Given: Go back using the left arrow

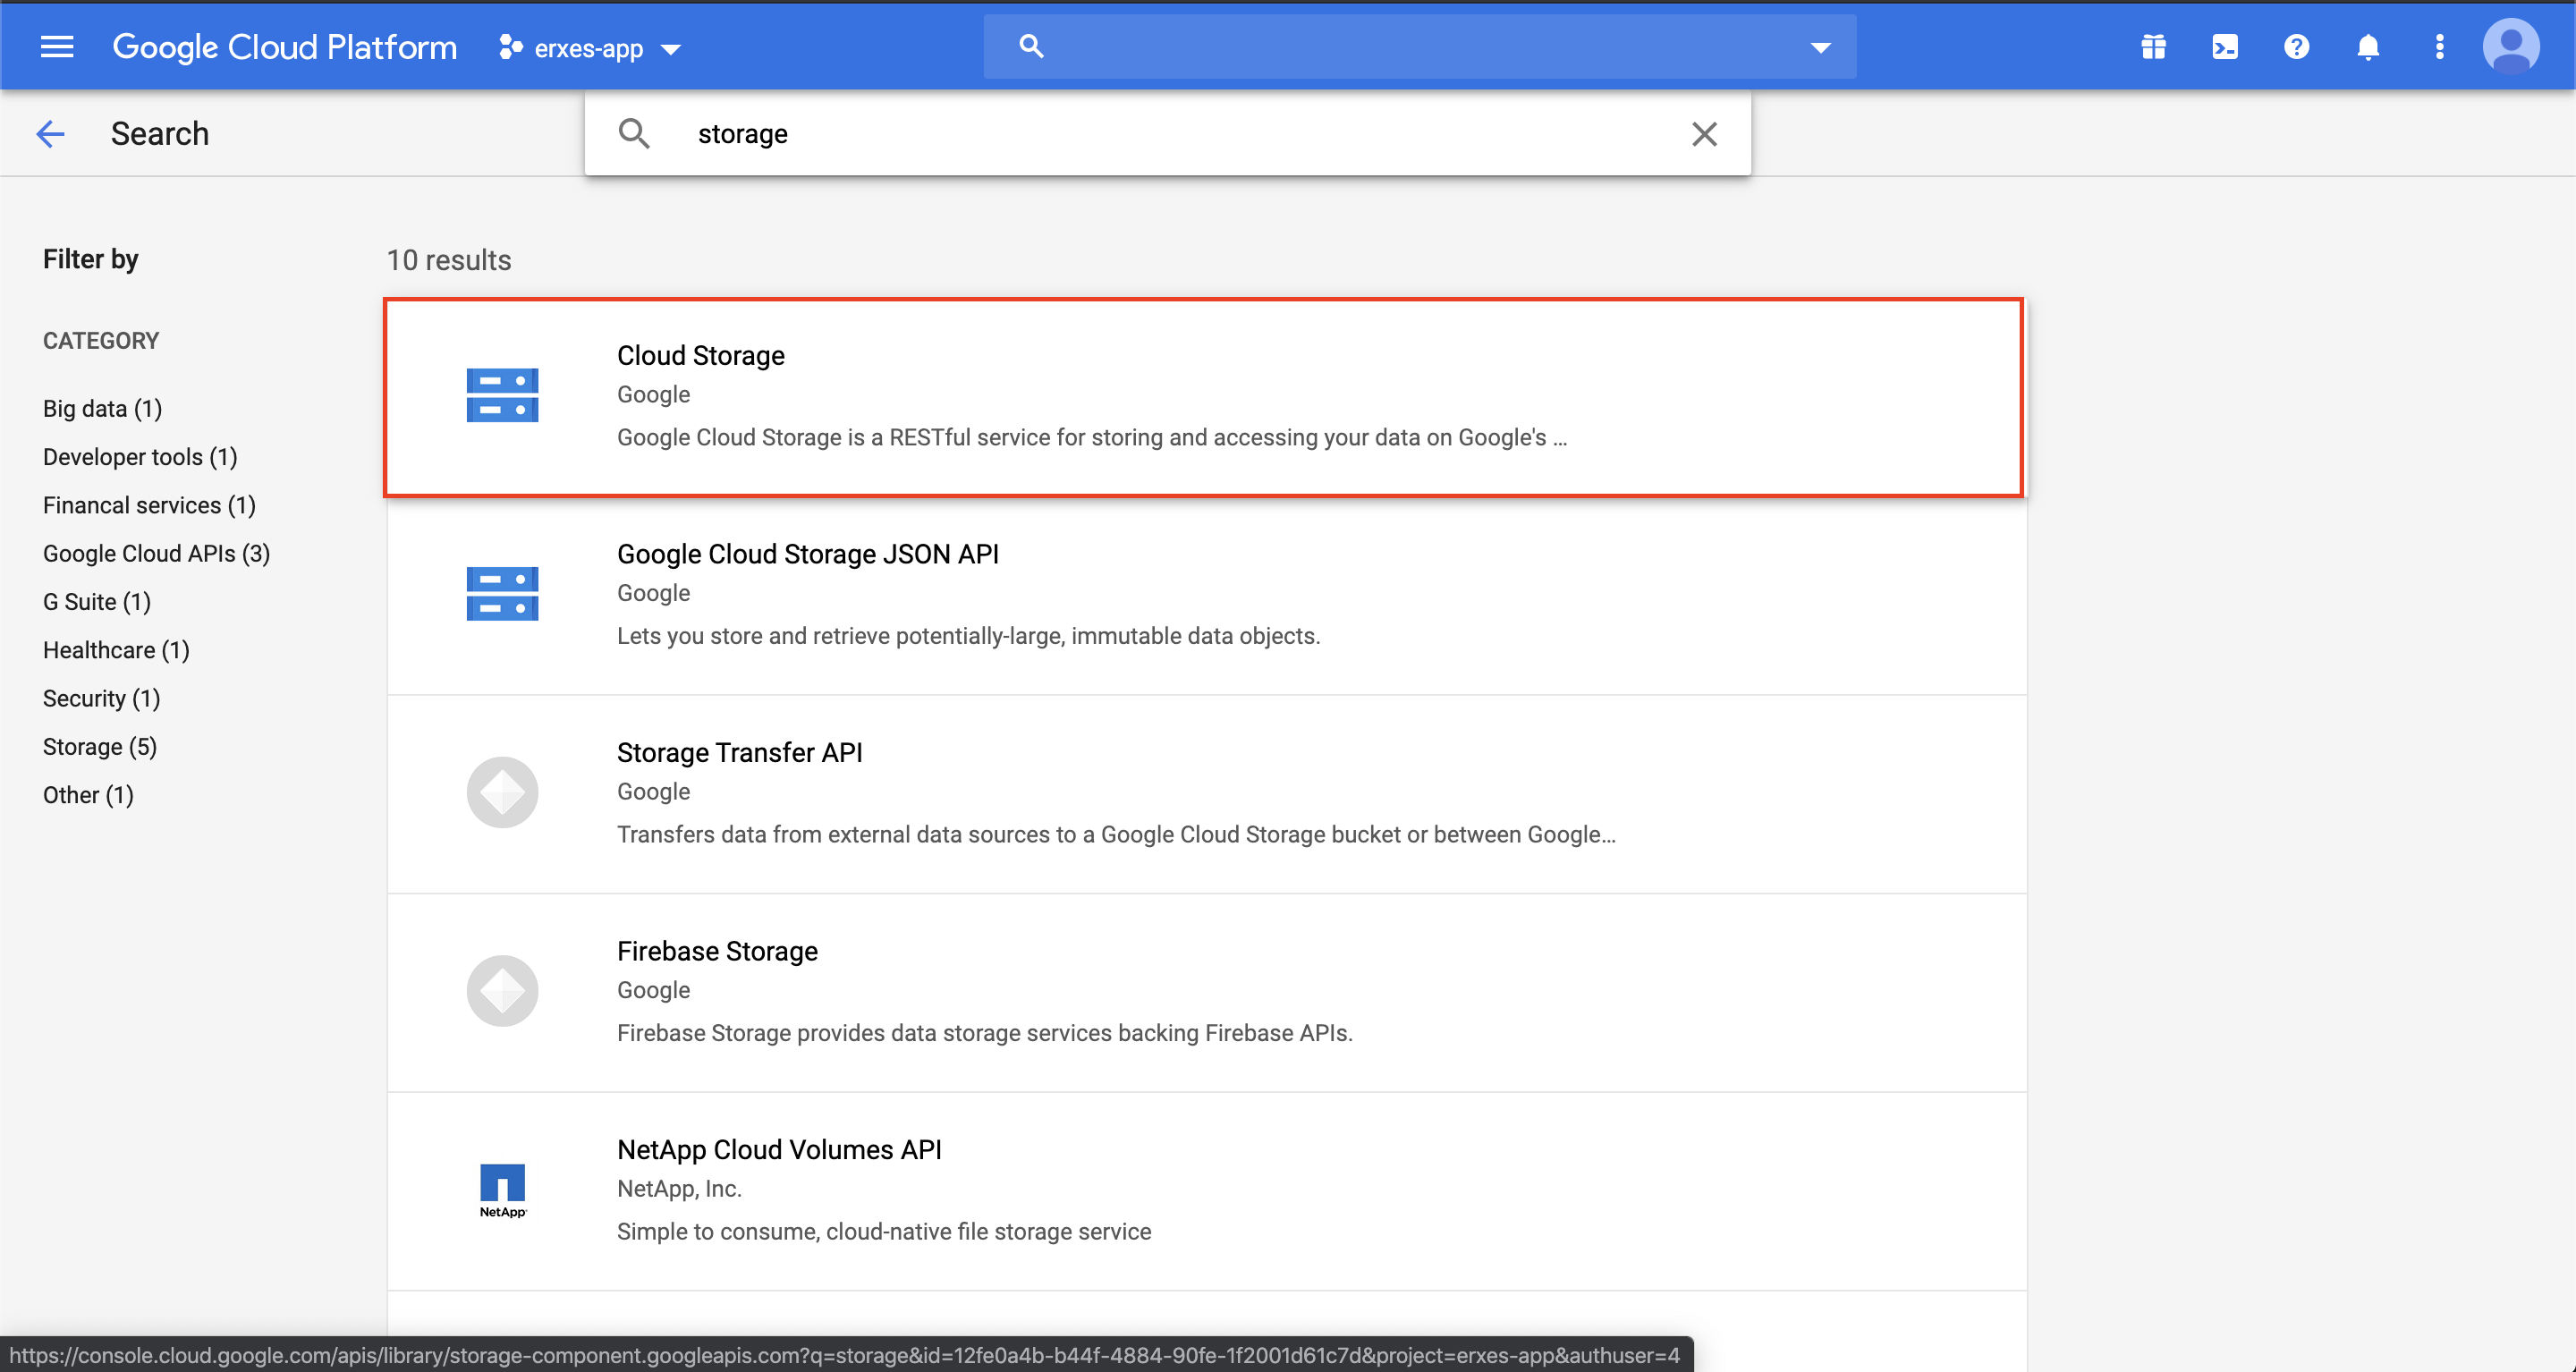Looking at the screenshot, I should [50, 134].
